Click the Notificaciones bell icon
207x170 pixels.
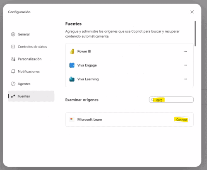13,72
